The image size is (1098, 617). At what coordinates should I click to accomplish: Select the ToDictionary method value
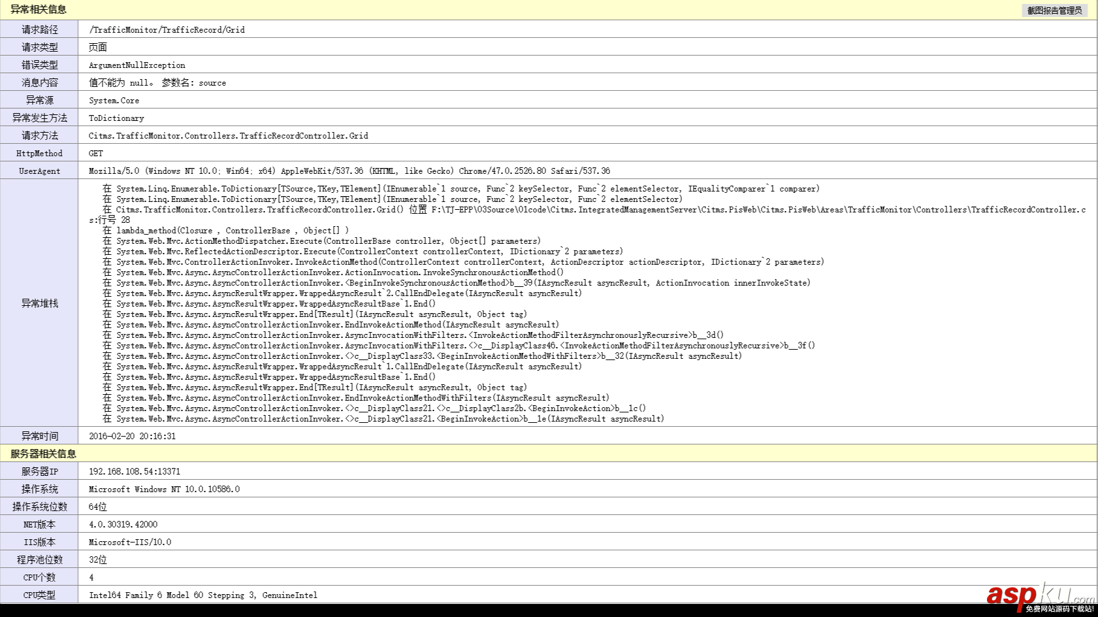116,118
